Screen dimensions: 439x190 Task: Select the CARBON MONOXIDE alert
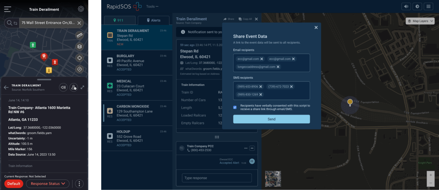137,113
